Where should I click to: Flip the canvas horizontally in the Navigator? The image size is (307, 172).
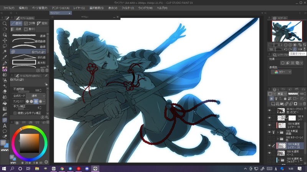300,49
